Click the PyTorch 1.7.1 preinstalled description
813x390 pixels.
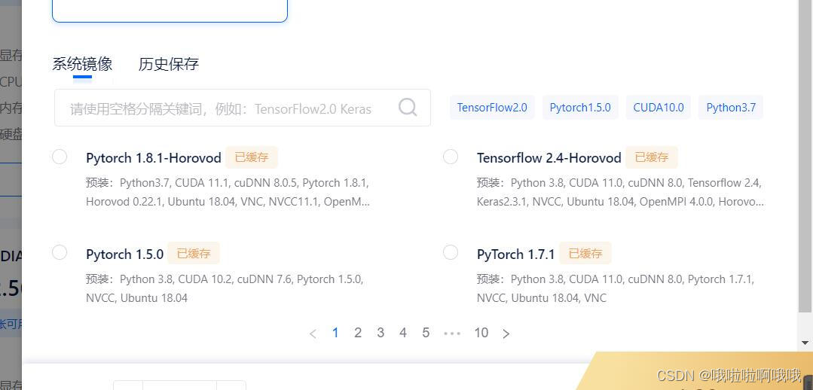[x=616, y=288]
